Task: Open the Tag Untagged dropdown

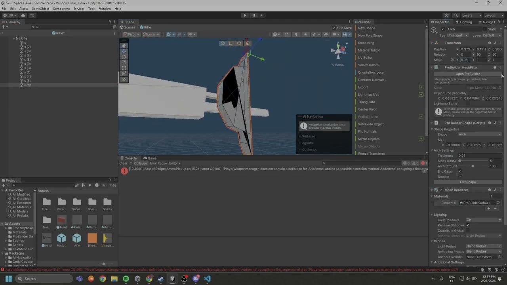Action: (x=457, y=35)
